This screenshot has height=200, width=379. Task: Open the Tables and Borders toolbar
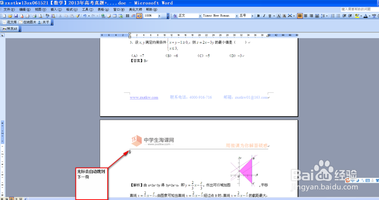[x=109, y=16]
